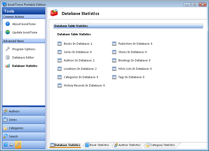Click table icon beside Books In Database
Screen dimensions: 209x151
(x=60, y=44)
